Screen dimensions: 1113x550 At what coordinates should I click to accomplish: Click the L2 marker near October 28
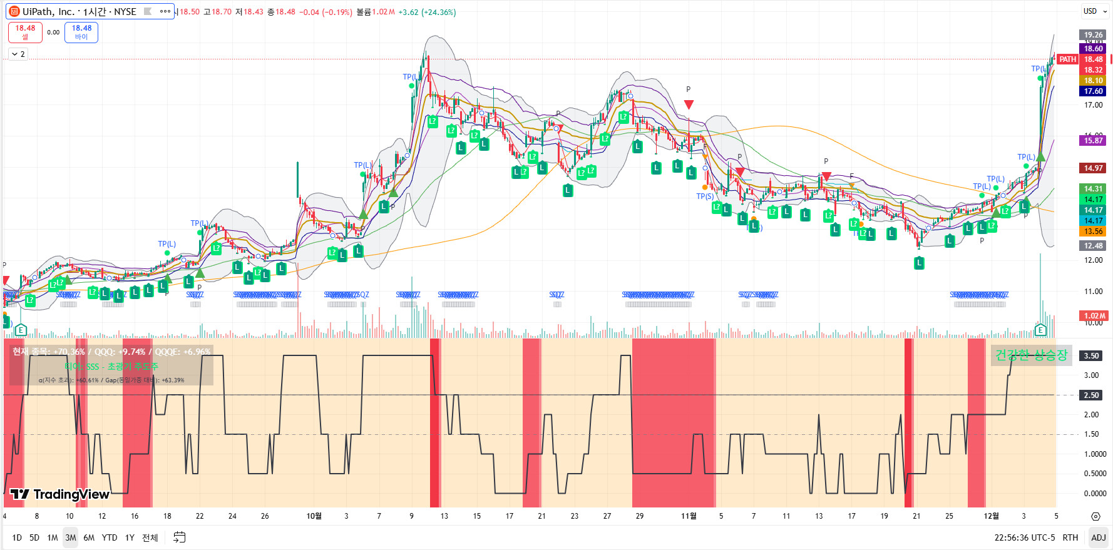point(623,117)
